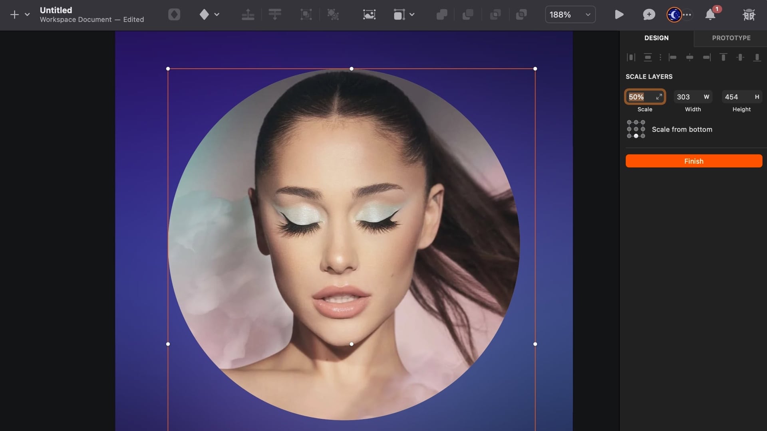Click the Bring Forward toolbar icon

[x=248, y=15]
